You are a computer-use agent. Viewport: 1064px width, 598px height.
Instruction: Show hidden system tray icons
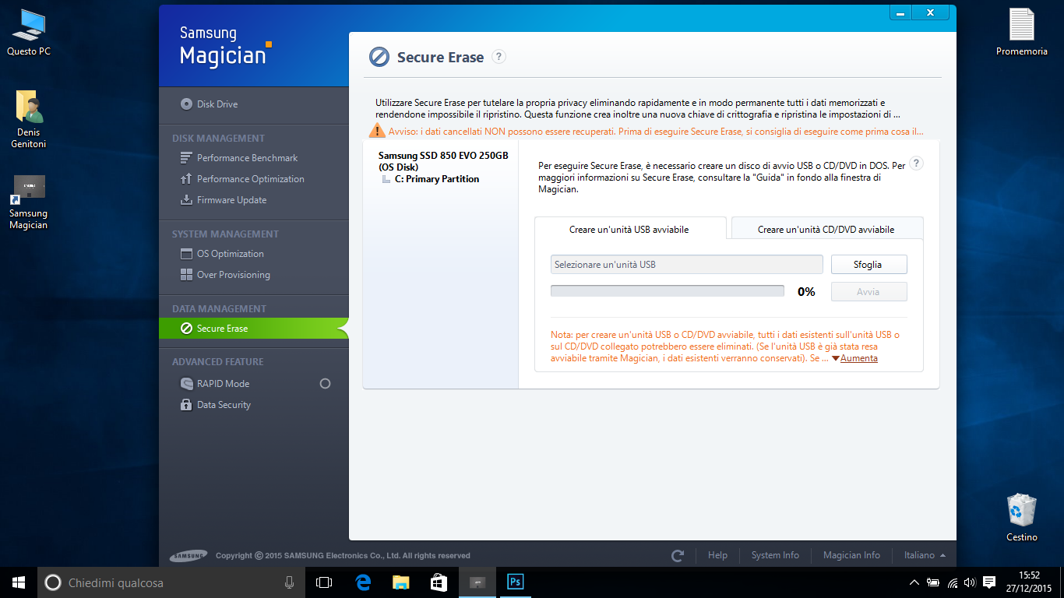pyautogui.click(x=914, y=582)
